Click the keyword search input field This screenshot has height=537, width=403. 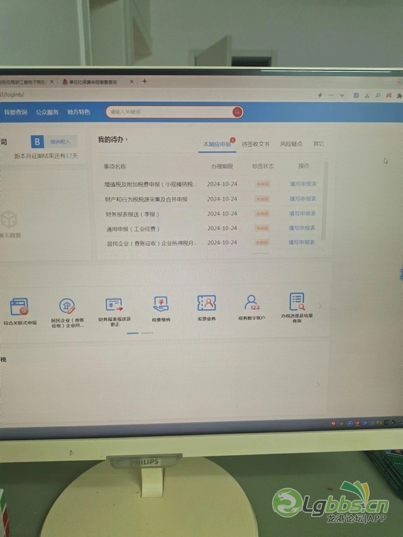[x=169, y=112]
